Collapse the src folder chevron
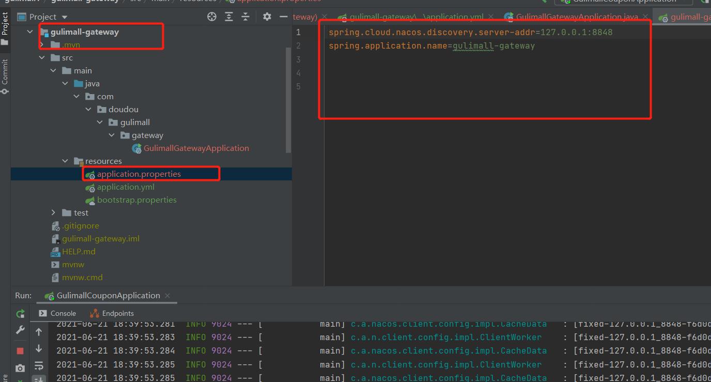 click(x=42, y=58)
